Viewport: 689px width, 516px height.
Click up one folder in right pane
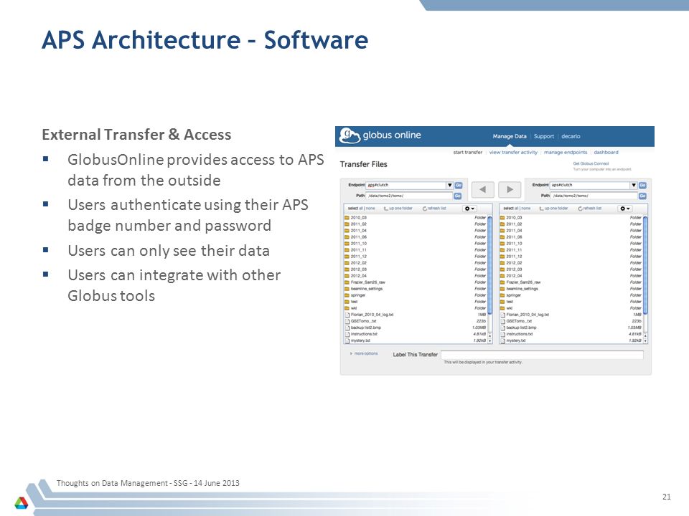pyautogui.click(x=553, y=209)
